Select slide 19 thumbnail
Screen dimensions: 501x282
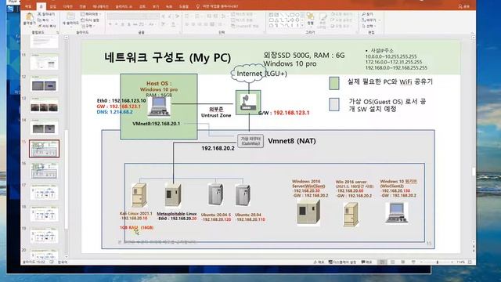pyautogui.click(x=45, y=236)
